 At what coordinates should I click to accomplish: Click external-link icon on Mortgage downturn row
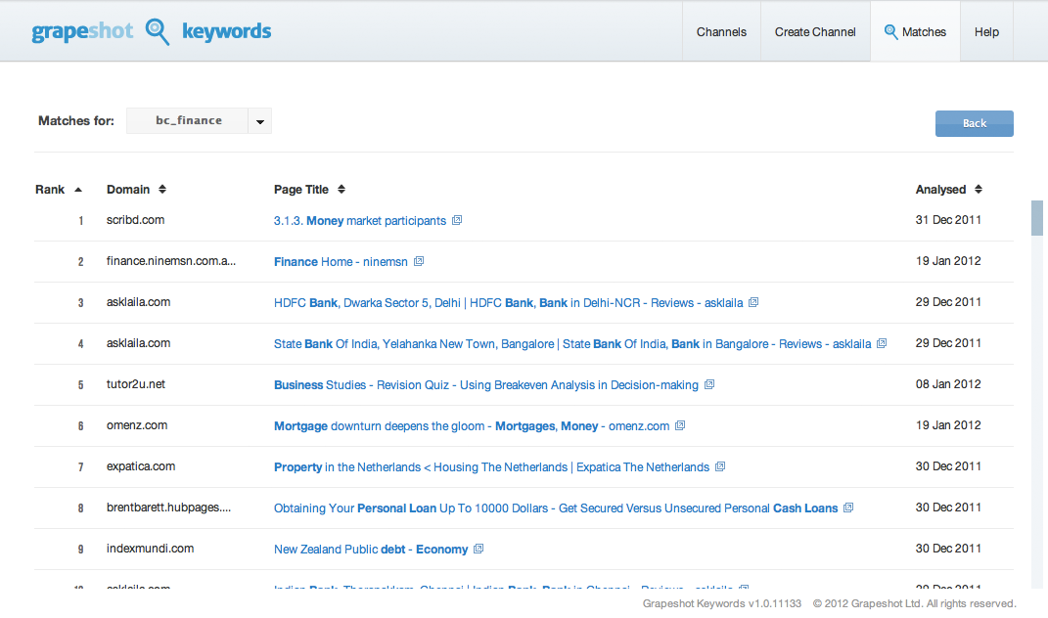[680, 425]
